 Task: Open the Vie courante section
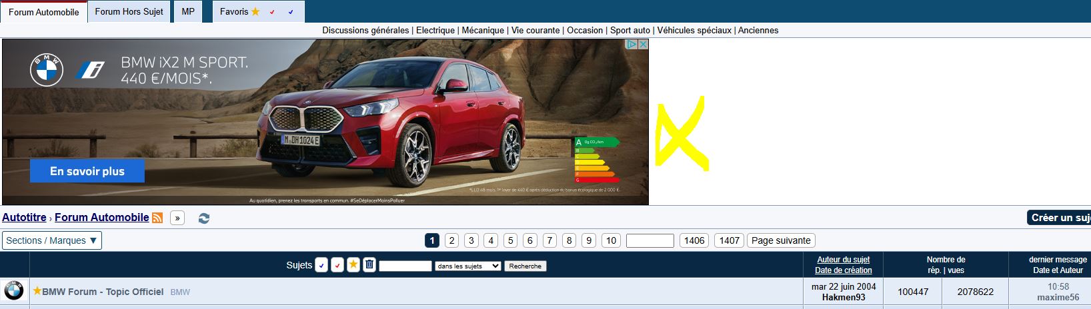(x=535, y=30)
